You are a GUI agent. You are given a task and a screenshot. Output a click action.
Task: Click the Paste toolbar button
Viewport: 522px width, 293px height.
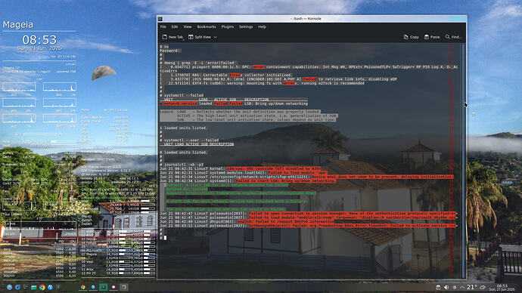(x=432, y=37)
